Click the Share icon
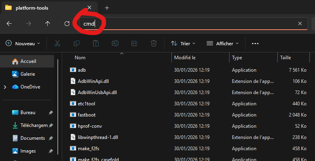 pos(134,43)
